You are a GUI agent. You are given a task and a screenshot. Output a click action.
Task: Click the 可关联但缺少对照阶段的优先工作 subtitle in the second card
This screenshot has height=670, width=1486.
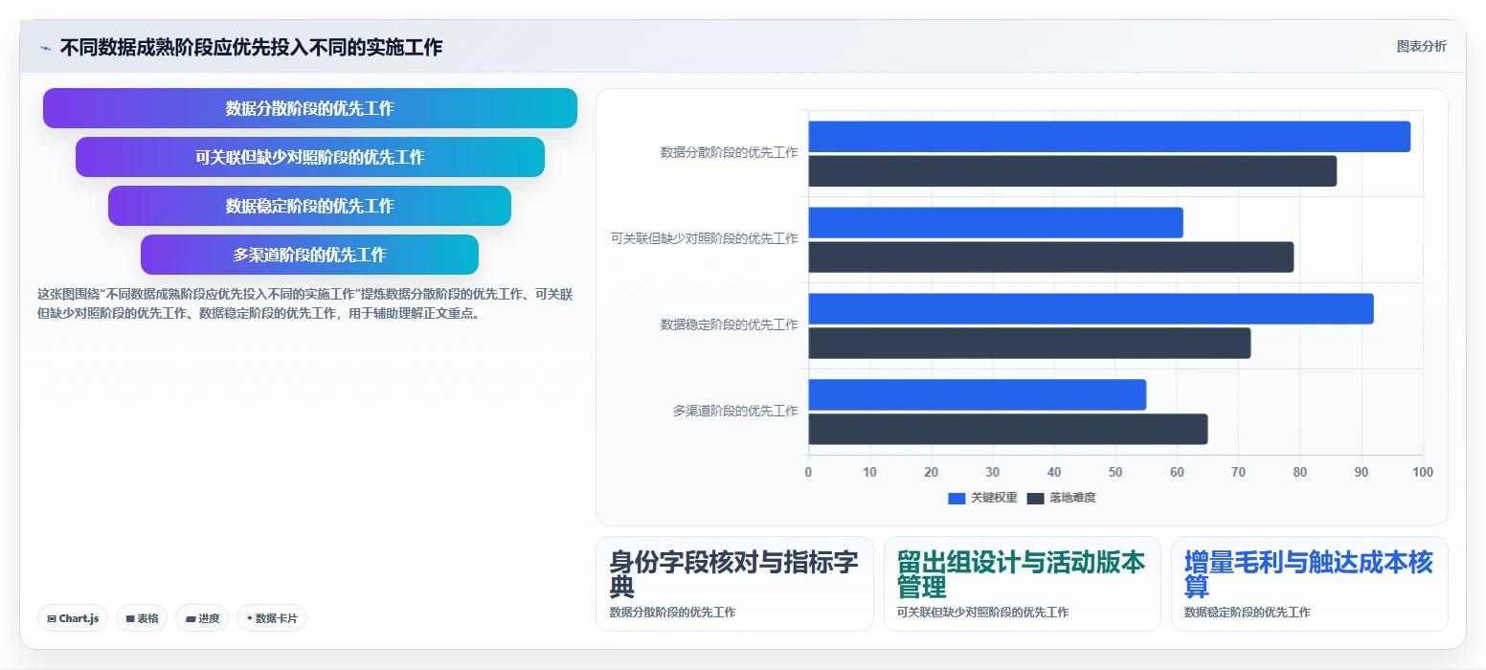click(x=983, y=613)
